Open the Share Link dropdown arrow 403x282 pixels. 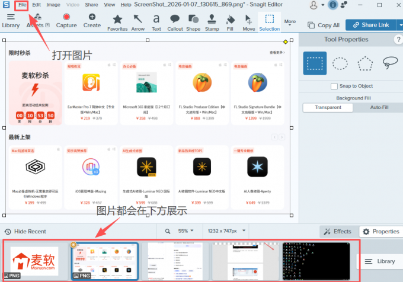coord(400,25)
